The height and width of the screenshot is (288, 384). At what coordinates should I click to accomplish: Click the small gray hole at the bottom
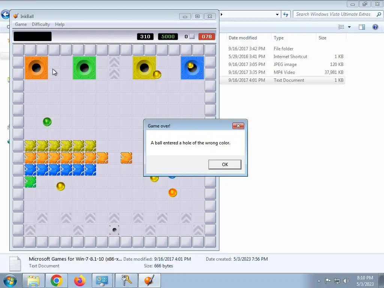[x=114, y=230]
